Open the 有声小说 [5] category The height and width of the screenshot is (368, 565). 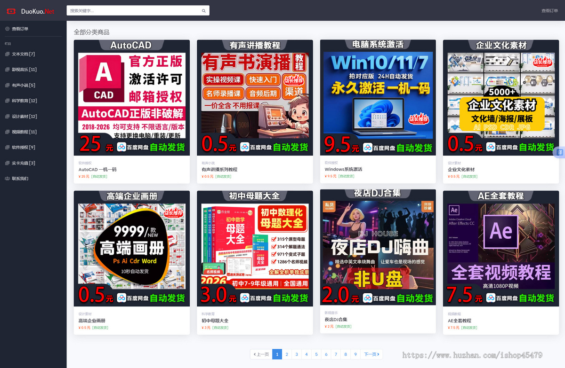click(23, 85)
